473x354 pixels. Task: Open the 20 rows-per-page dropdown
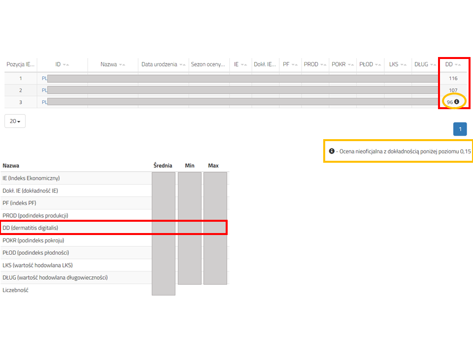click(x=15, y=121)
